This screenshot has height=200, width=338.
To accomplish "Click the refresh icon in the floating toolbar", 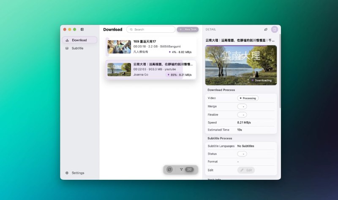I will (x=169, y=169).
